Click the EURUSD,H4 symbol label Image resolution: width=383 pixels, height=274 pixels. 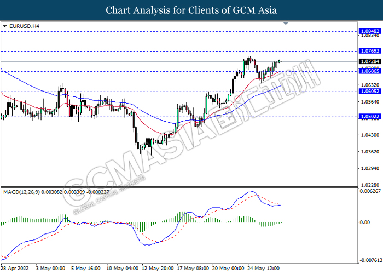tap(24, 26)
